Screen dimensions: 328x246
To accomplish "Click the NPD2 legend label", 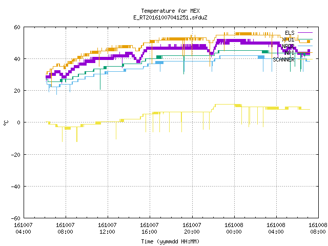I will 288,46.
